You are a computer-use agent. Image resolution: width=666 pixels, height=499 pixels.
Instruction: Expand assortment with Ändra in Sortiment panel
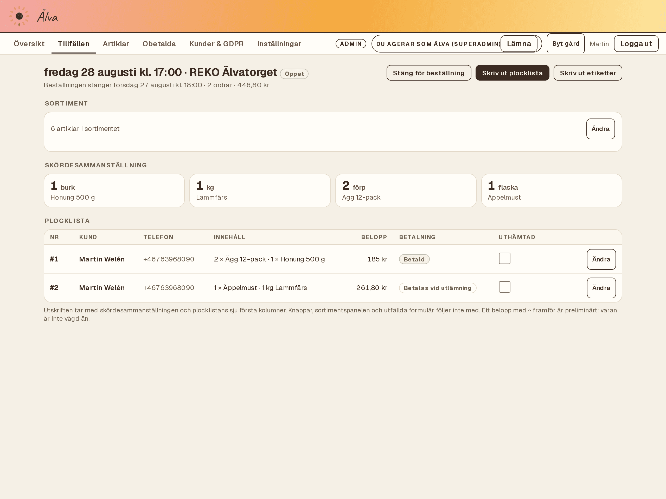point(600,129)
